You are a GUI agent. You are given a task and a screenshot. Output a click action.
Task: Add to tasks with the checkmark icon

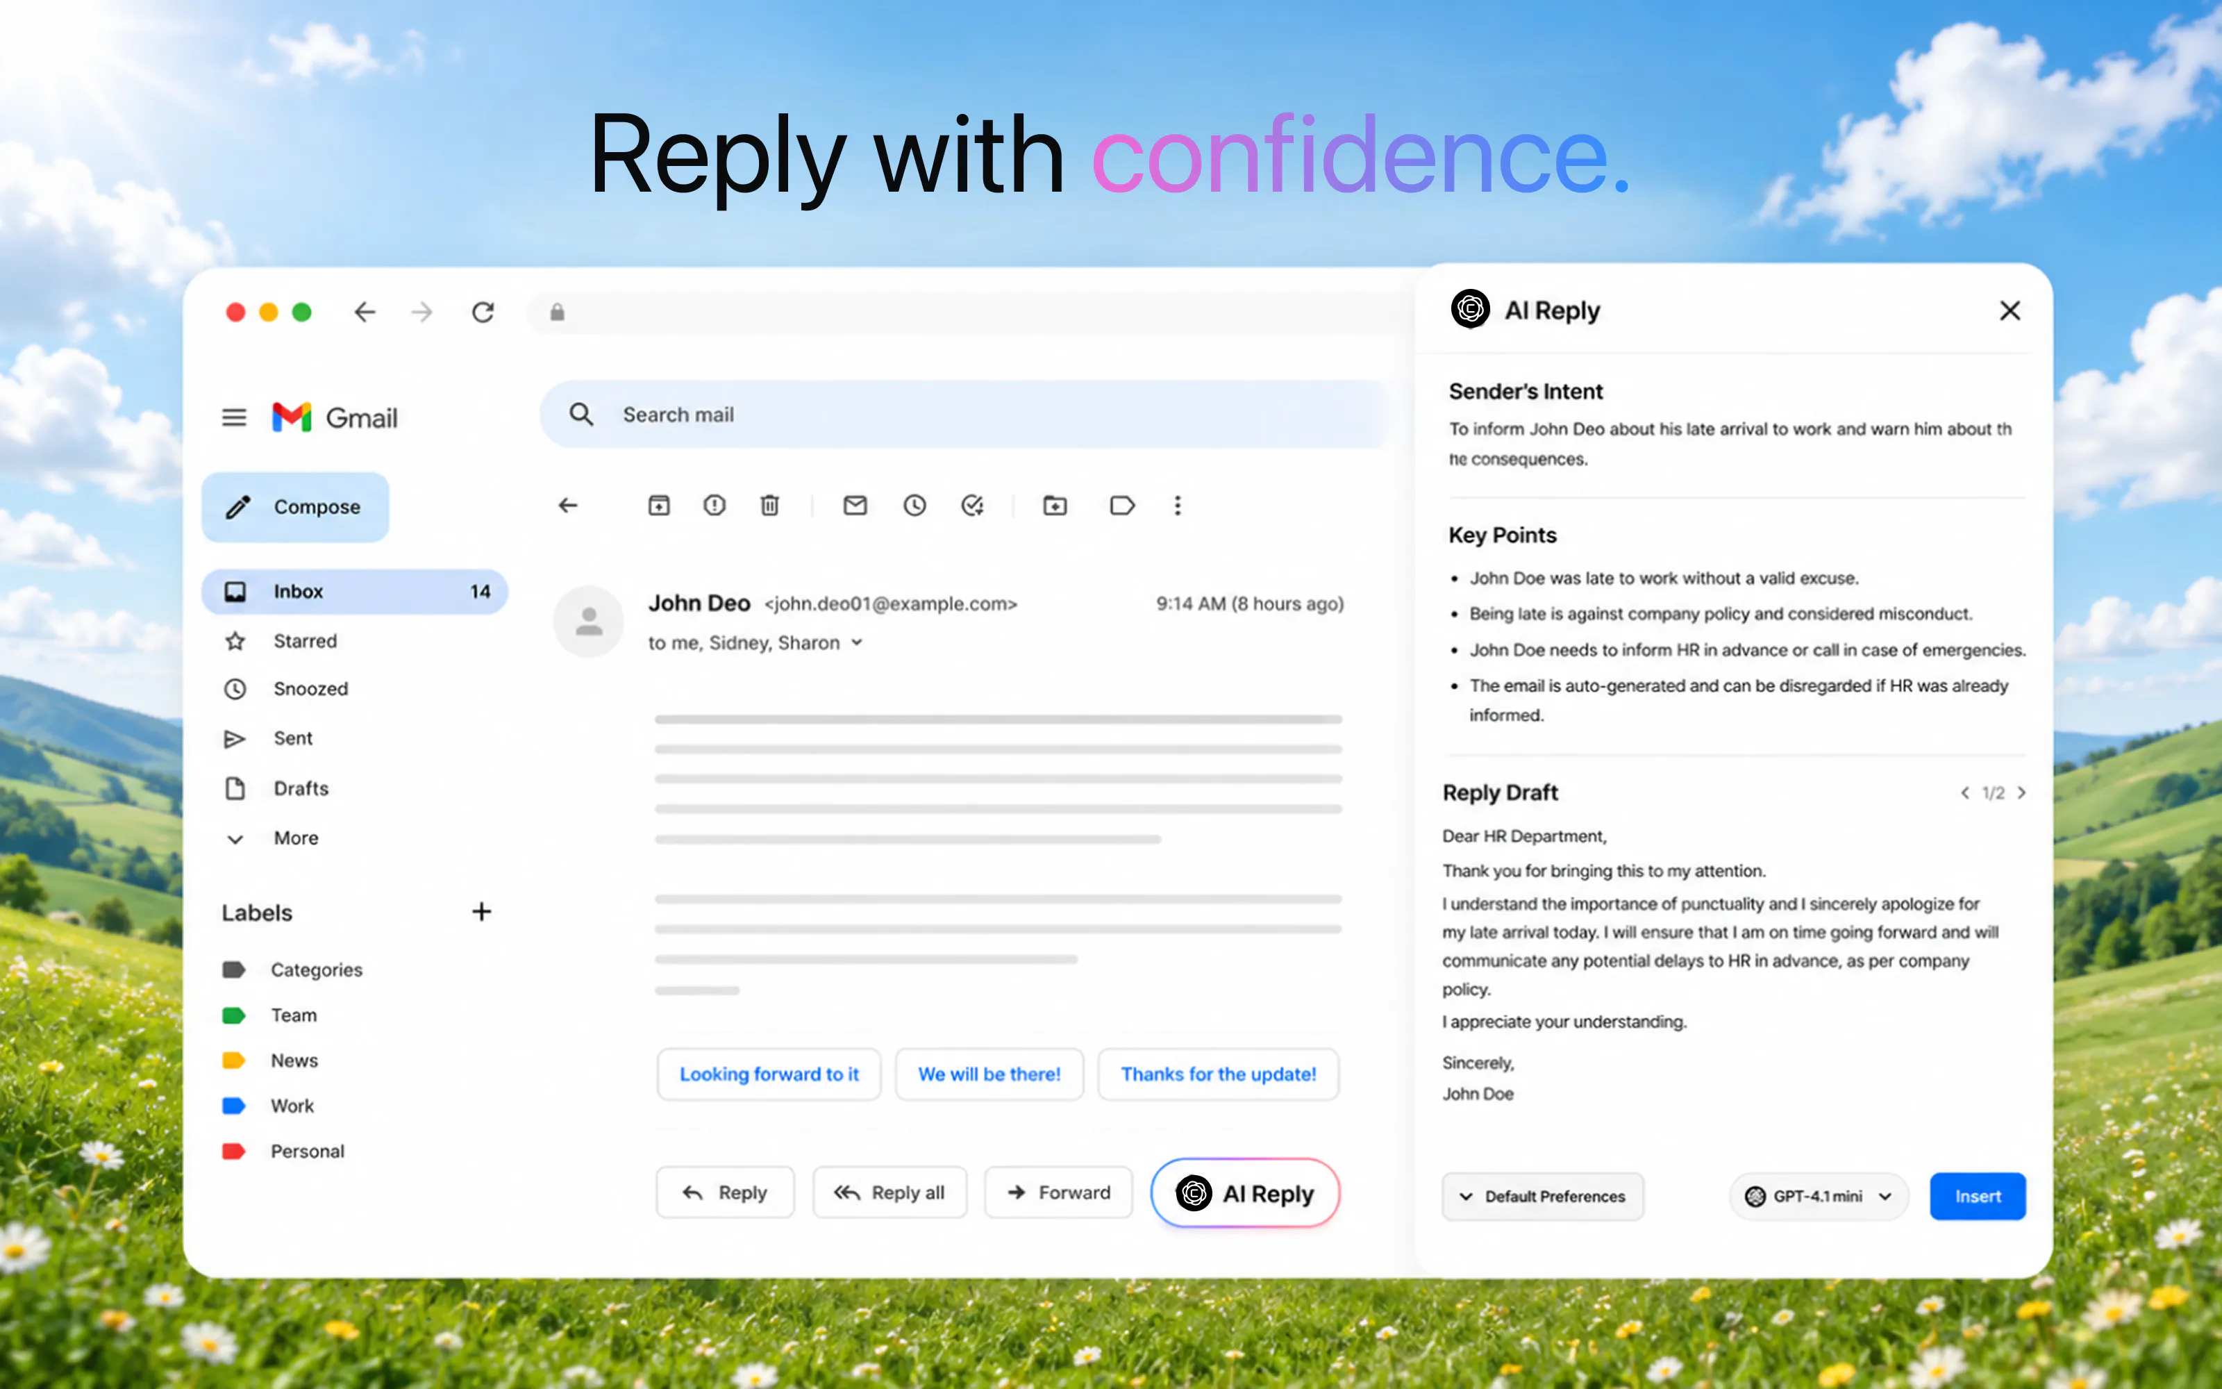972,506
